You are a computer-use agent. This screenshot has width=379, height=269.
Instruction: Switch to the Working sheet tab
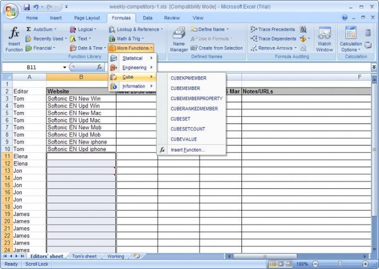[116, 256]
